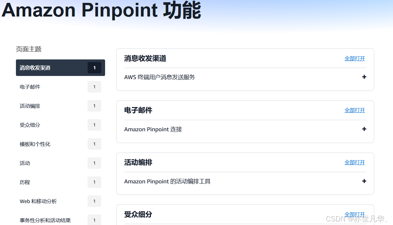Select 电子邮件 from the page topics sidebar
Image resolution: width=393 pixels, height=225 pixels.
30,87
